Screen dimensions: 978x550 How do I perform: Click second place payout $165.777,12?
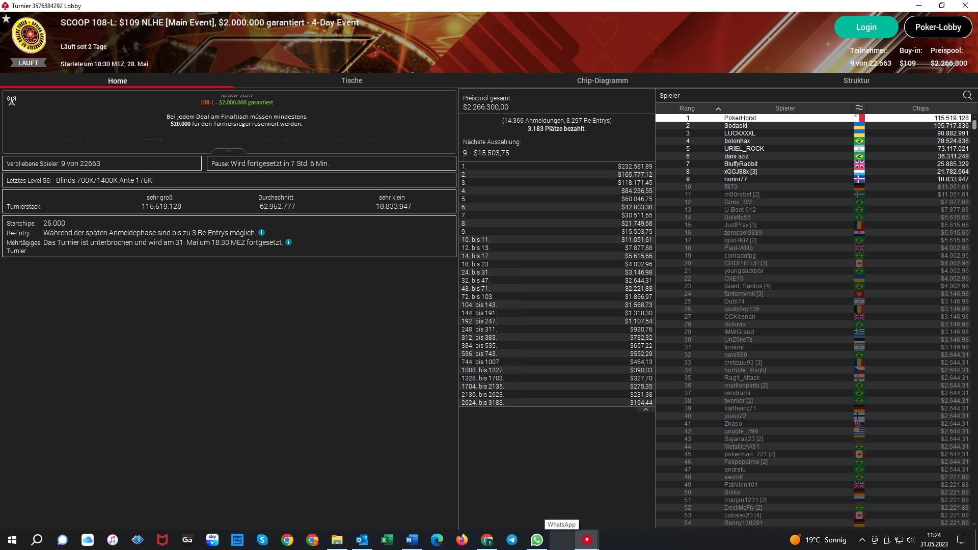click(x=635, y=175)
